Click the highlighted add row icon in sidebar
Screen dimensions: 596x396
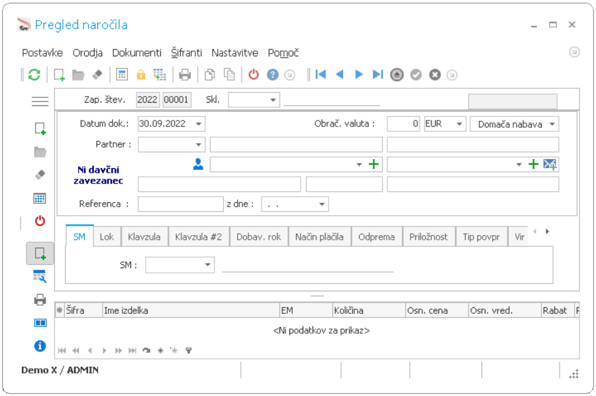pos(40,254)
